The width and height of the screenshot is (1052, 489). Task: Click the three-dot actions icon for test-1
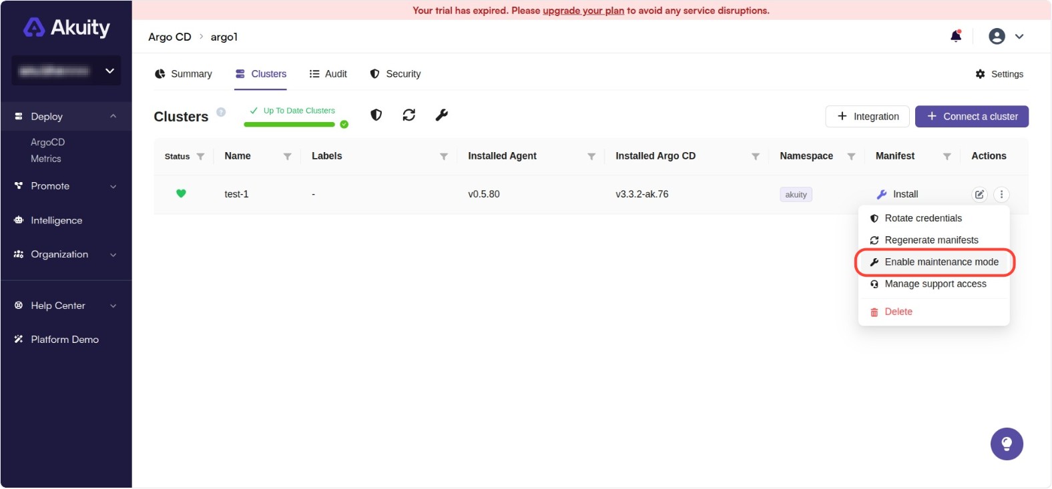1001,195
